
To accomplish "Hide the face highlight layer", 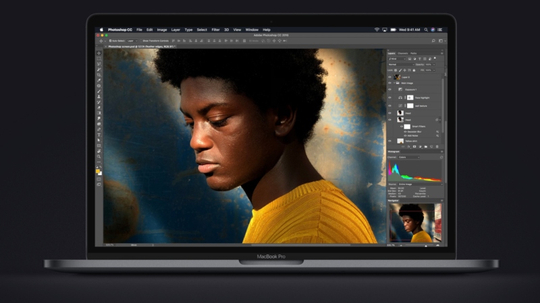I will (x=390, y=98).
